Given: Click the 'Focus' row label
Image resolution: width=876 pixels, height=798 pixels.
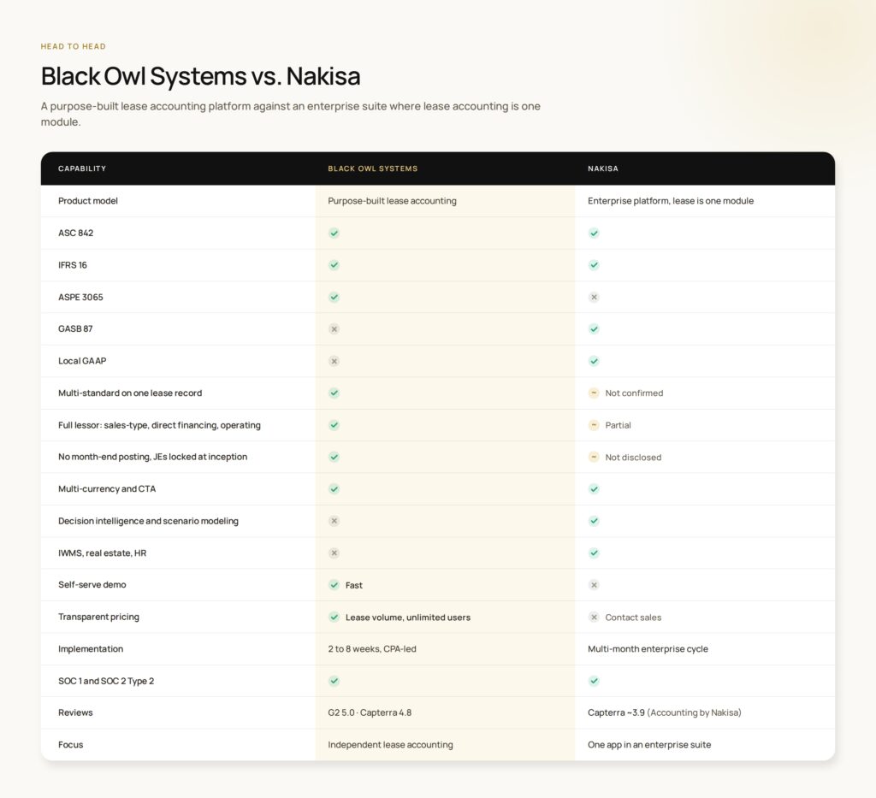Looking at the screenshot, I should [70, 745].
